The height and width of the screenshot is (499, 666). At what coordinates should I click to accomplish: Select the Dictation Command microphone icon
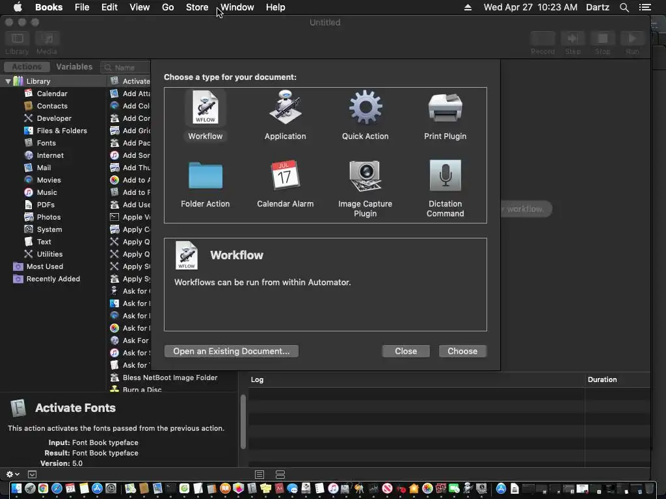coord(445,175)
